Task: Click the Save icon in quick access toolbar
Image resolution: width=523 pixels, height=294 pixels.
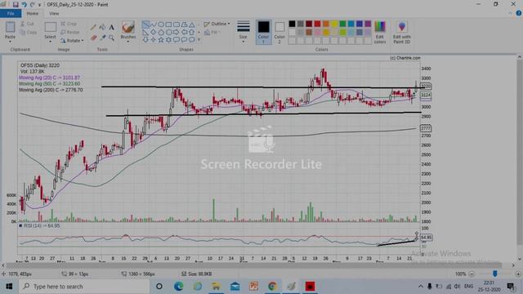Action: click(16, 5)
